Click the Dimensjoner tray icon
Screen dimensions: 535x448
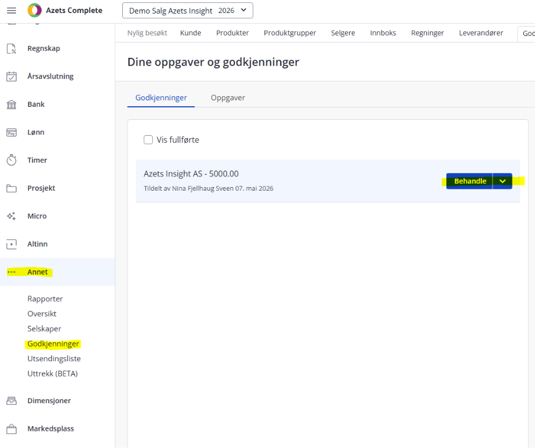click(11, 401)
